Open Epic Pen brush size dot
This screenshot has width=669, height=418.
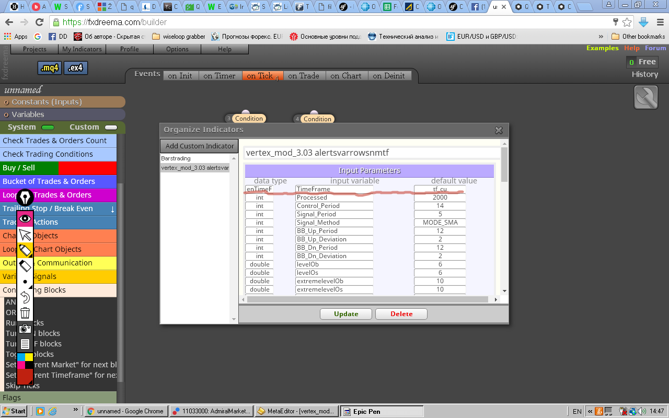(x=25, y=282)
